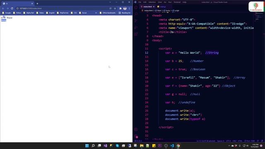Close the Js browser tab
The width and height of the screenshot is (265, 149).
click(32, 3)
